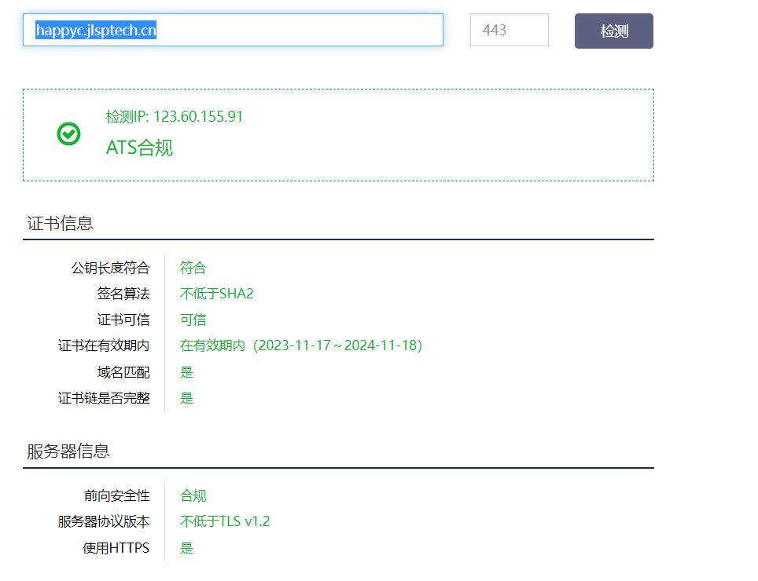This screenshot has width=758, height=581.
Task: Click the 是 value beside 证书链是否完整
Action: (x=186, y=398)
